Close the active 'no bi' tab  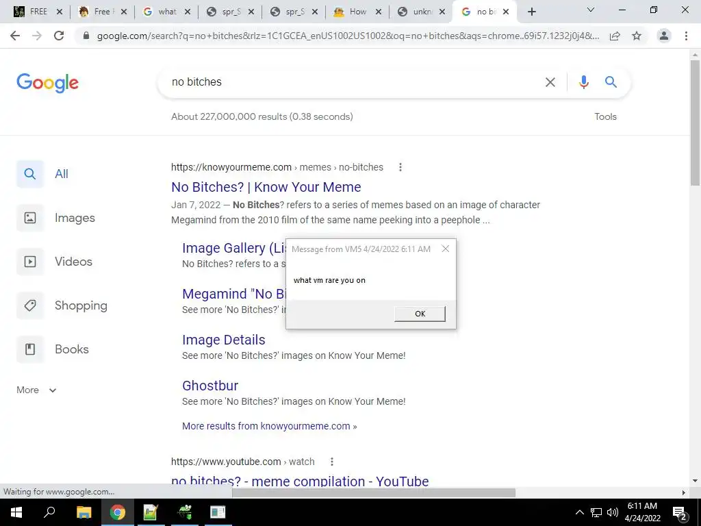[506, 12]
